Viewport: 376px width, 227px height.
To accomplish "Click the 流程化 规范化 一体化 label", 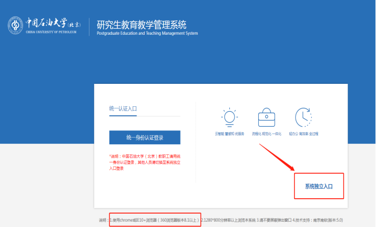I will pos(266,134).
